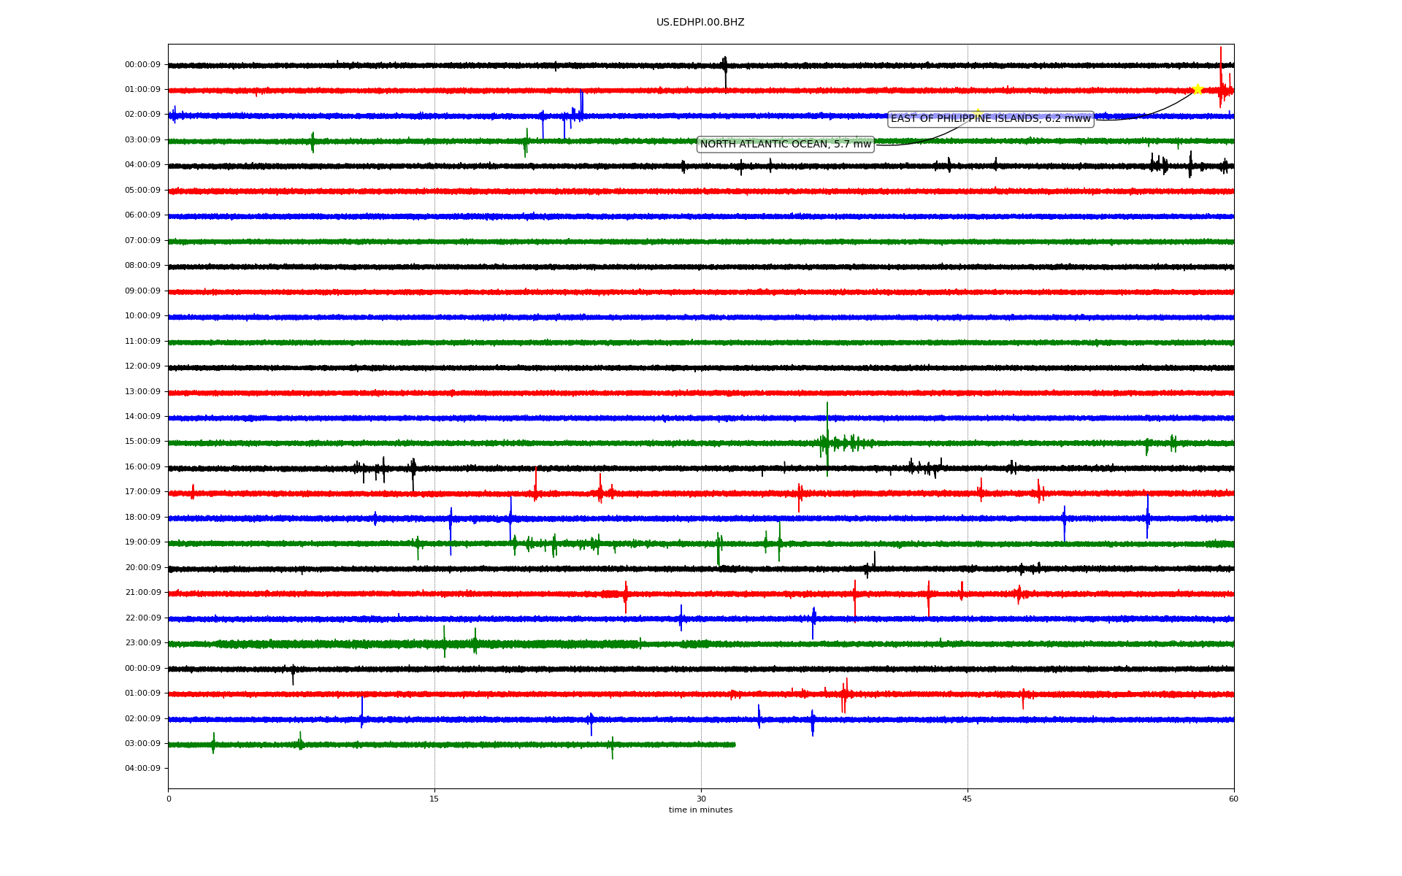Click the 05:00:09 time label
Image resolution: width=1402 pixels, height=876 pixels.
142,191
